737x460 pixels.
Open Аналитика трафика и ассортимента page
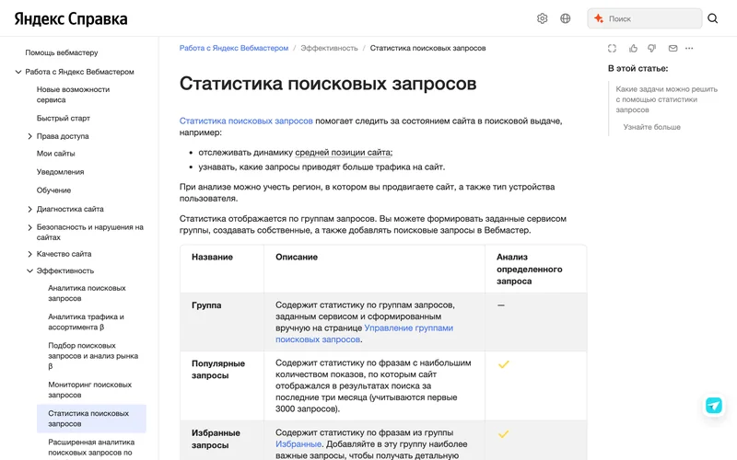86,321
